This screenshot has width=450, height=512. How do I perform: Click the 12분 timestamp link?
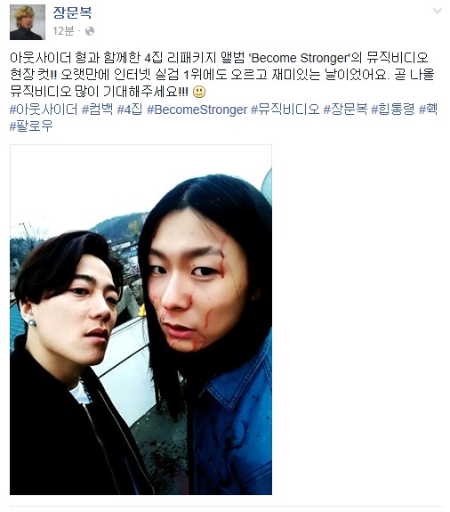coord(63,31)
